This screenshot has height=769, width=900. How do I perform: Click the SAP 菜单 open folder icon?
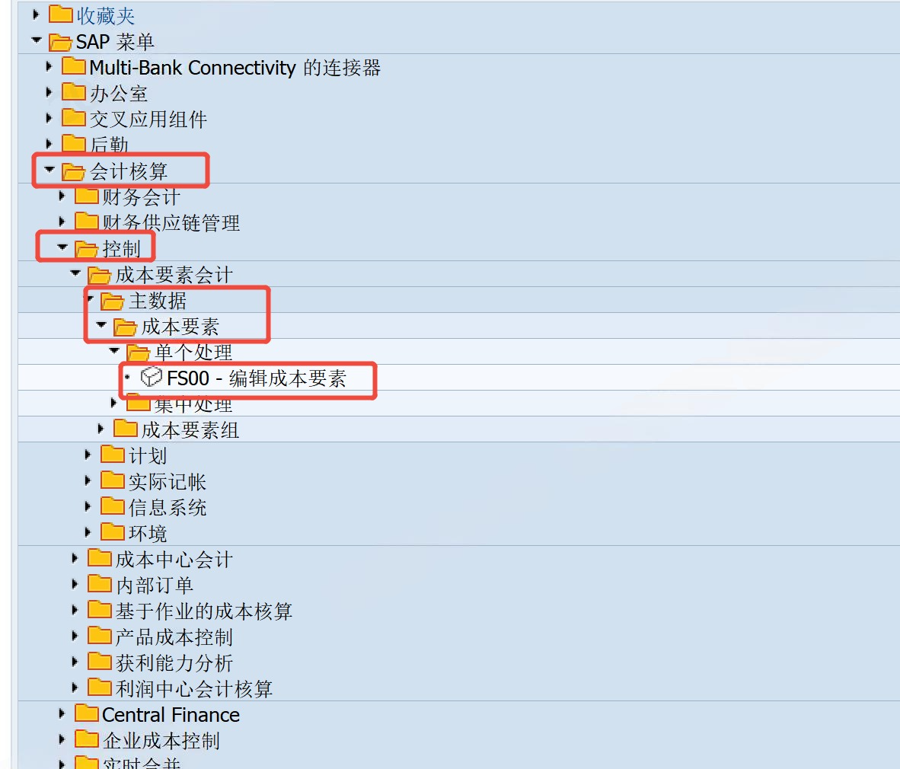point(60,41)
